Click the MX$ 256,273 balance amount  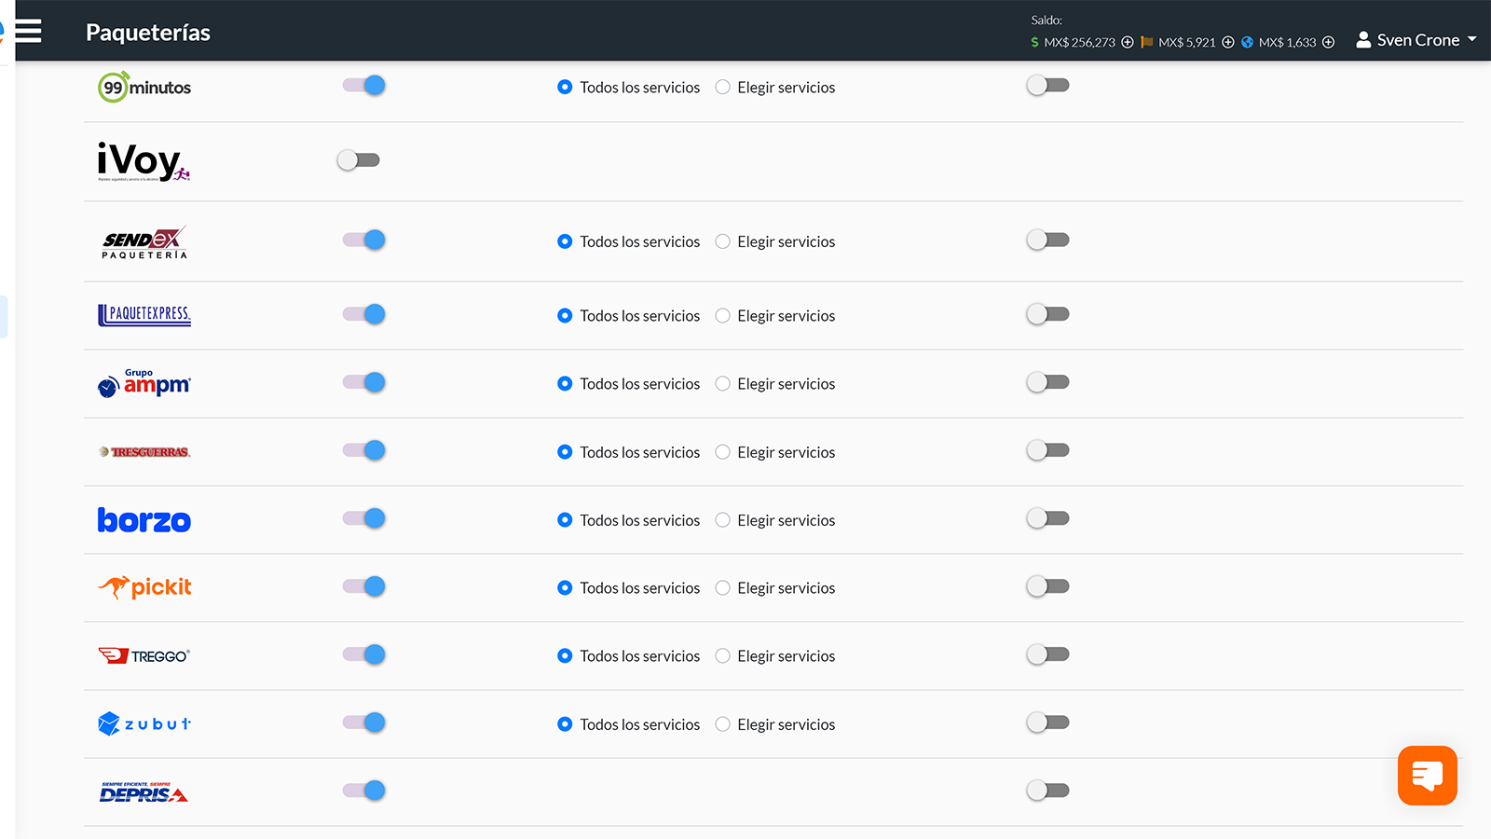[x=1079, y=42]
